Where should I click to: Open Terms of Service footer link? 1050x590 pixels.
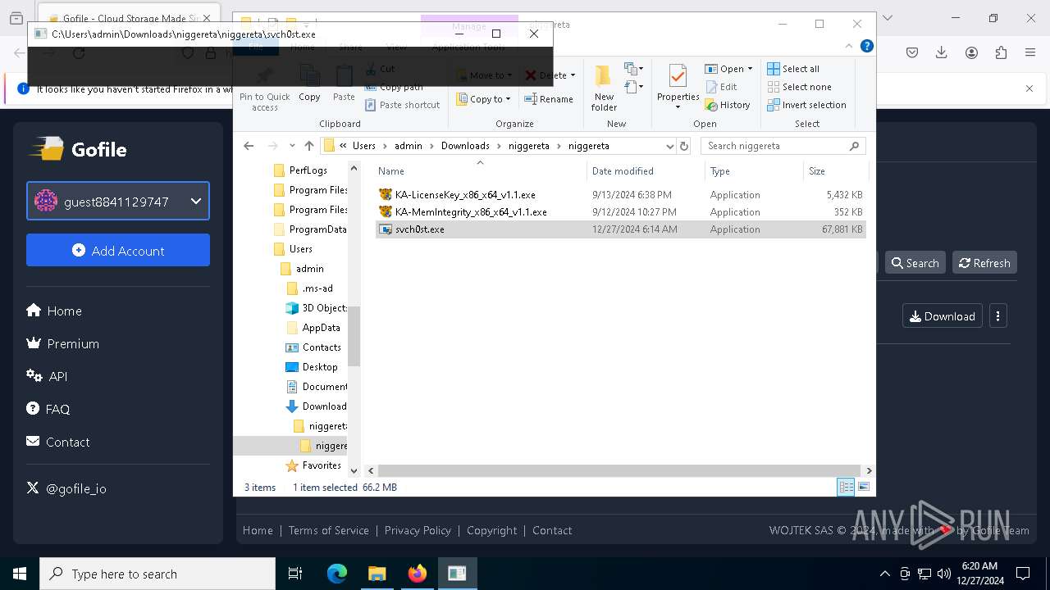(x=328, y=530)
